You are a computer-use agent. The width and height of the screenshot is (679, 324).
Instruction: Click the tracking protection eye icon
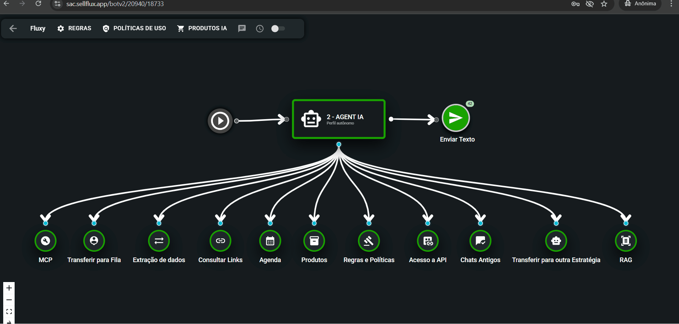(590, 4)
